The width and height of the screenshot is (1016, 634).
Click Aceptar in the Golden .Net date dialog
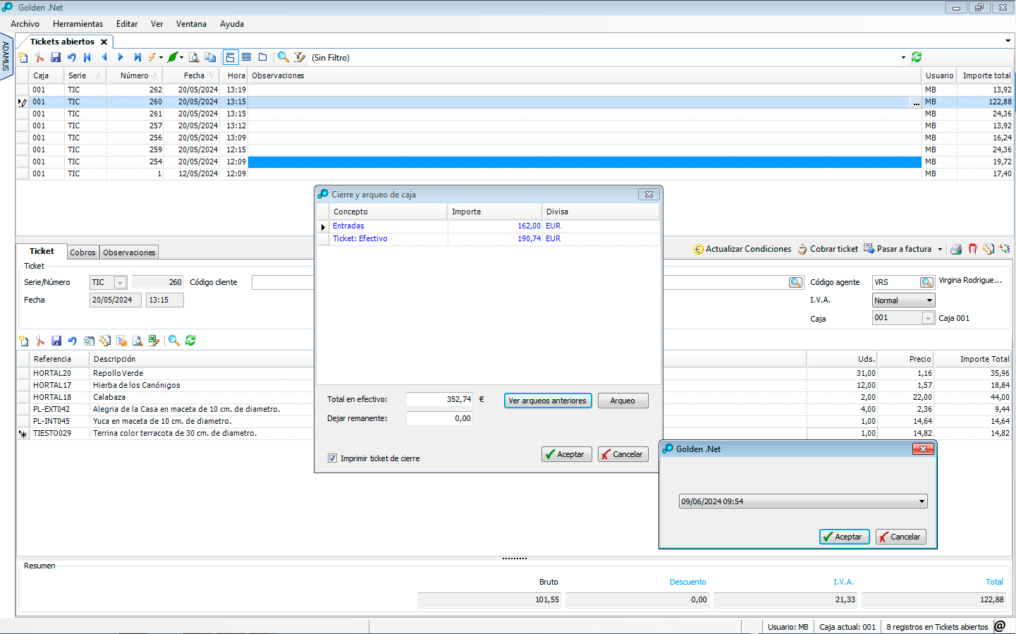pos(845,537)
